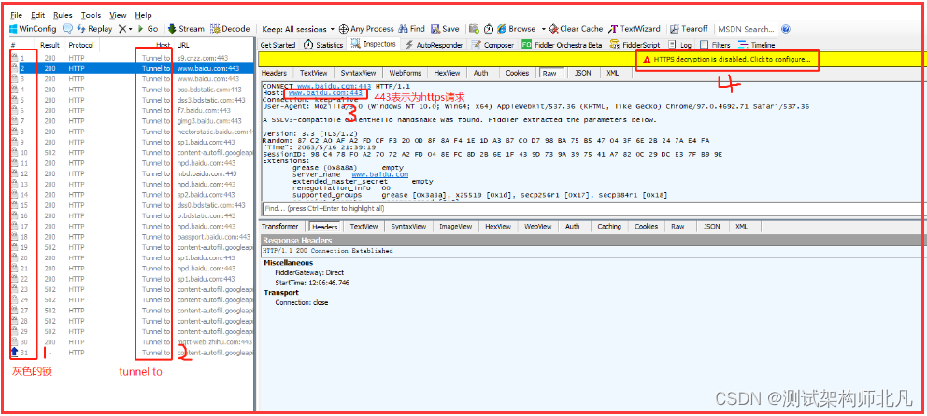927x416 pixels.
Task: Select session 1 s9.cnzz.com:443
Action: click(131, 58)
